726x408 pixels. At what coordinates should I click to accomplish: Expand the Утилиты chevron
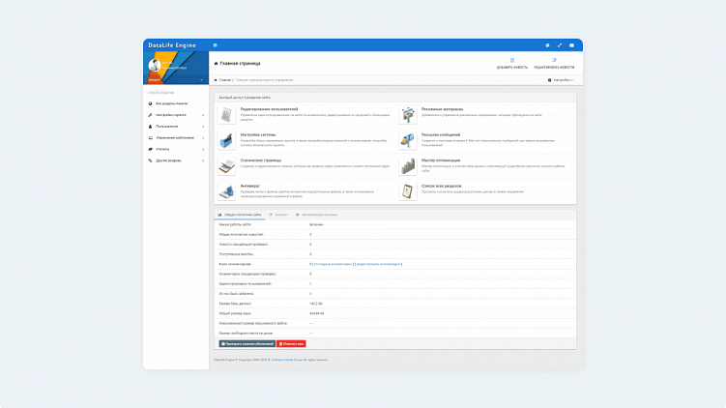tap(203, 149)
